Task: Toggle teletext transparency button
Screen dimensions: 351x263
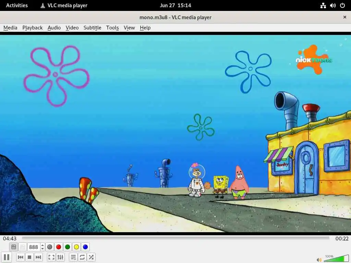Action: [23, 247]
